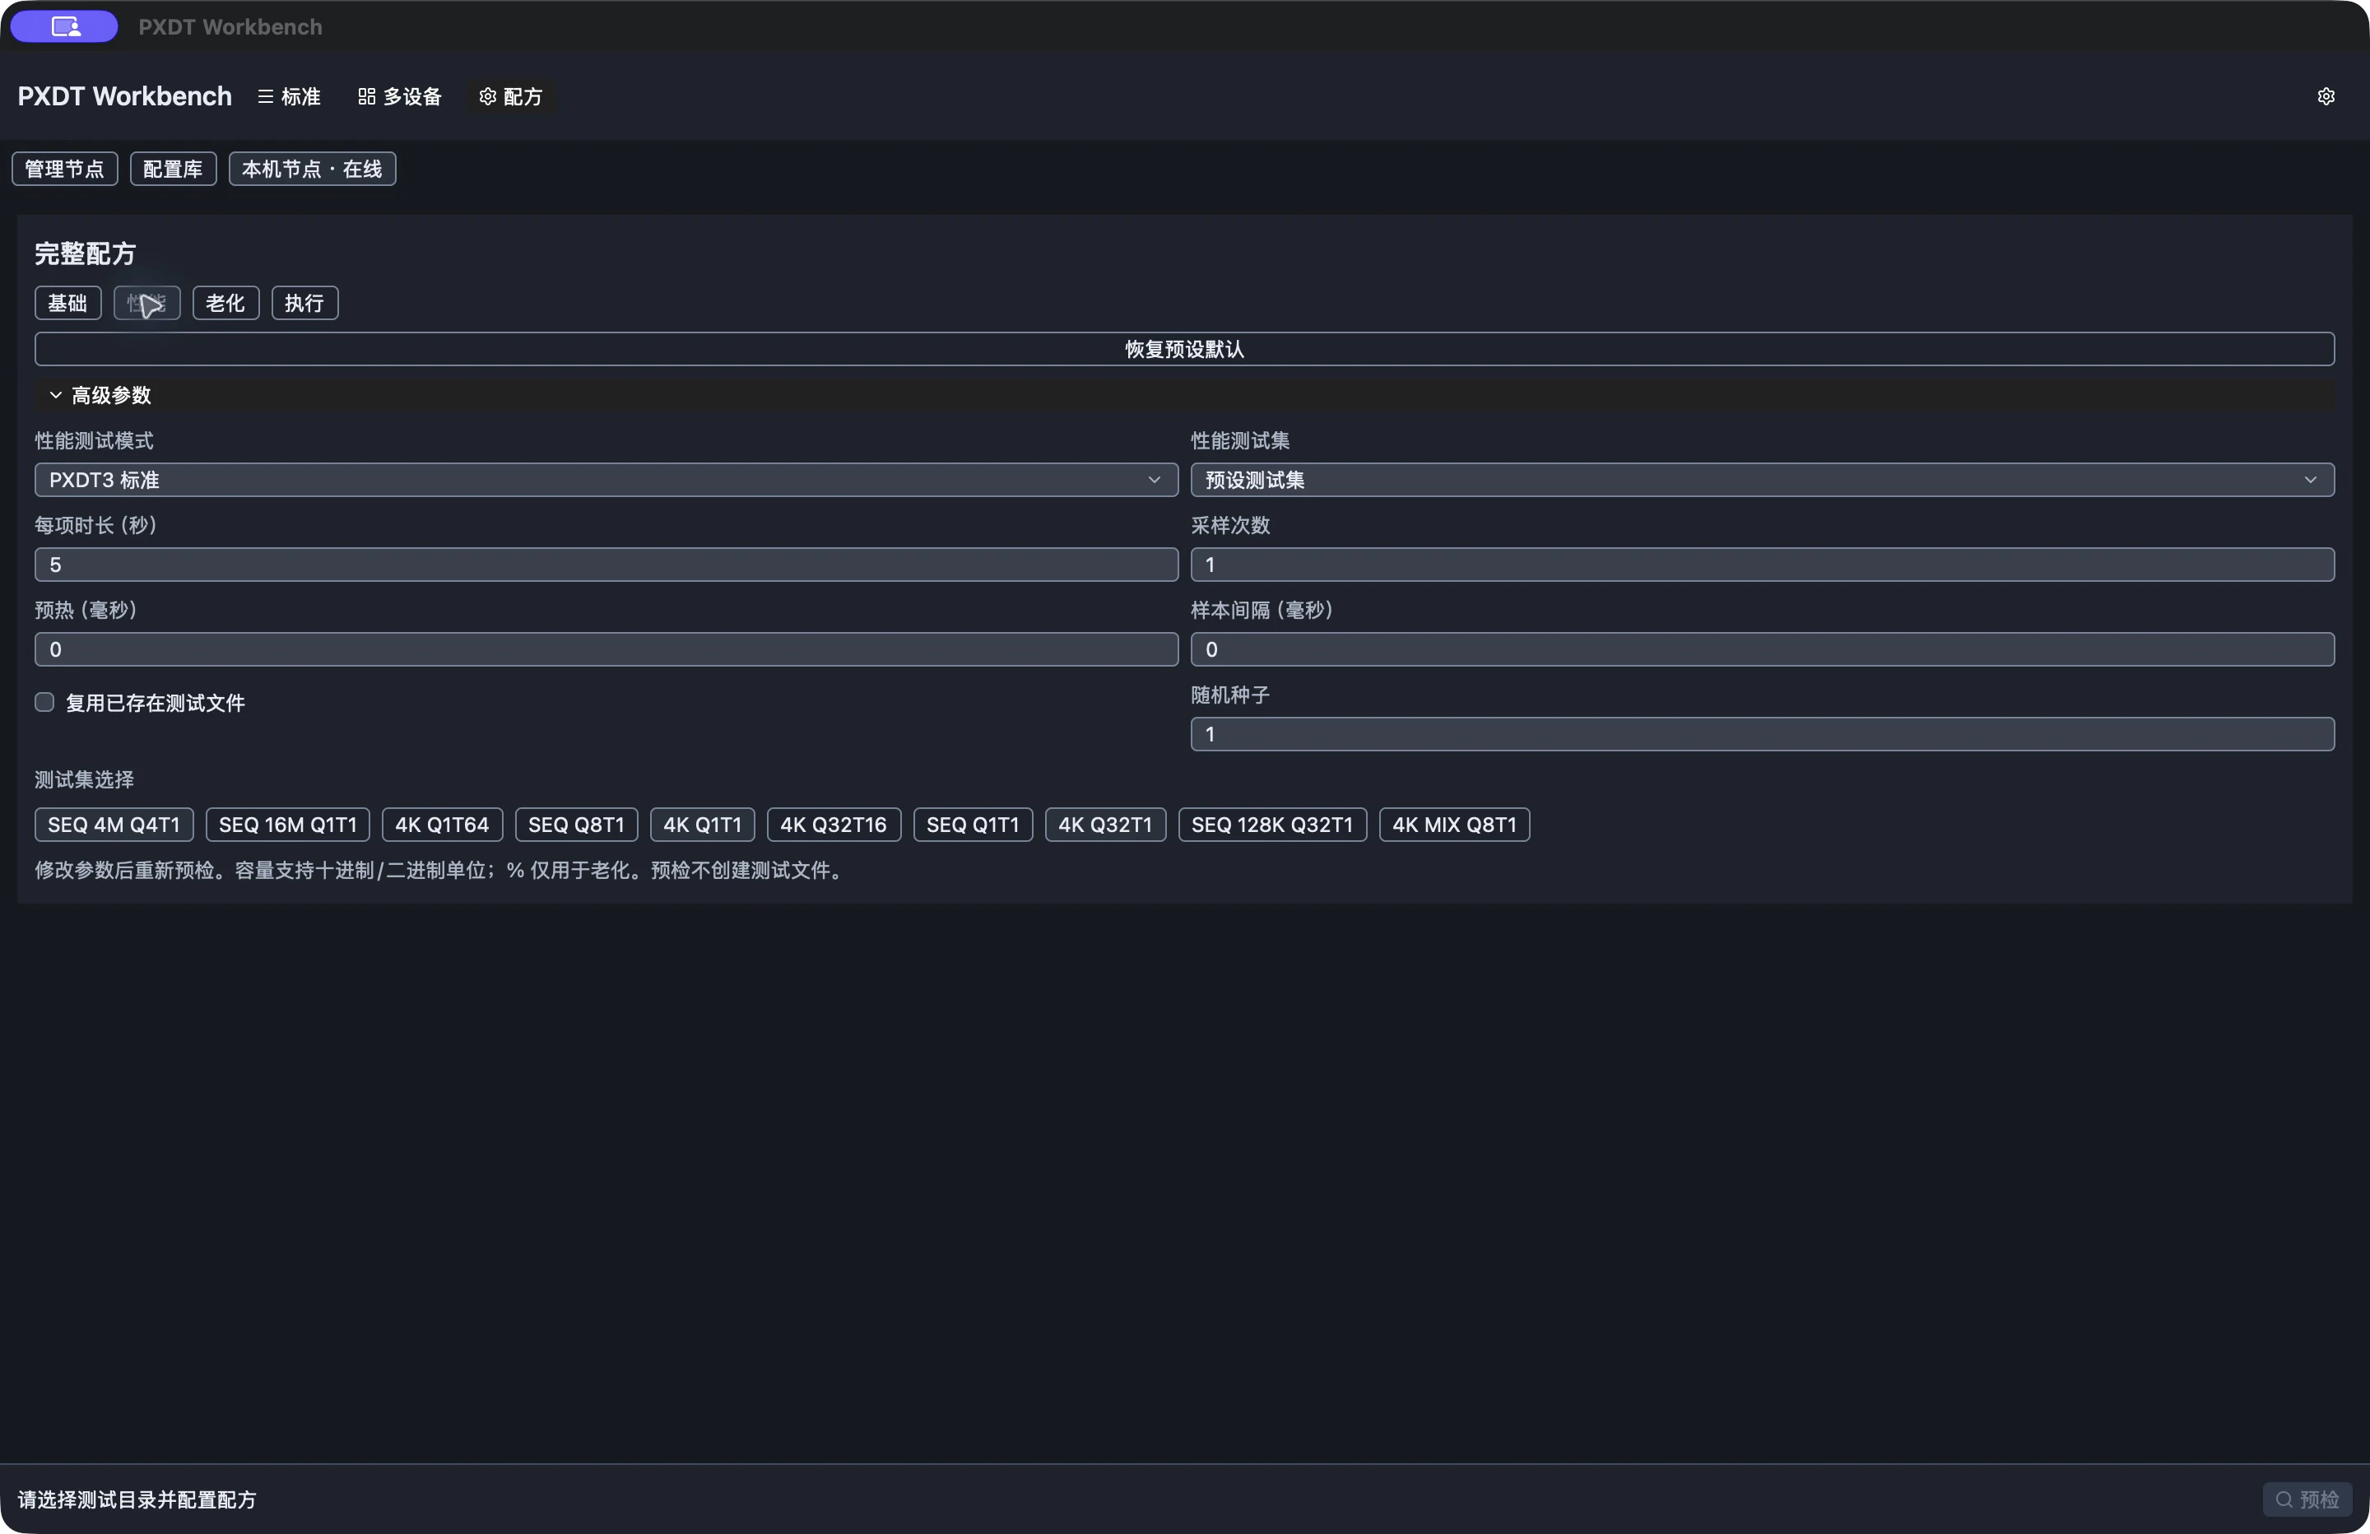Open the 性能测试集 预设测试集 dropdown
The image size is (2370, 1534).
[1763, 480]
